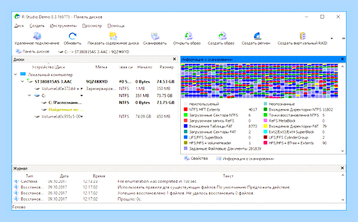Click pink ReFS MetaBlock swatch
The width and height of the screenshot is (358, 222).
265,121
